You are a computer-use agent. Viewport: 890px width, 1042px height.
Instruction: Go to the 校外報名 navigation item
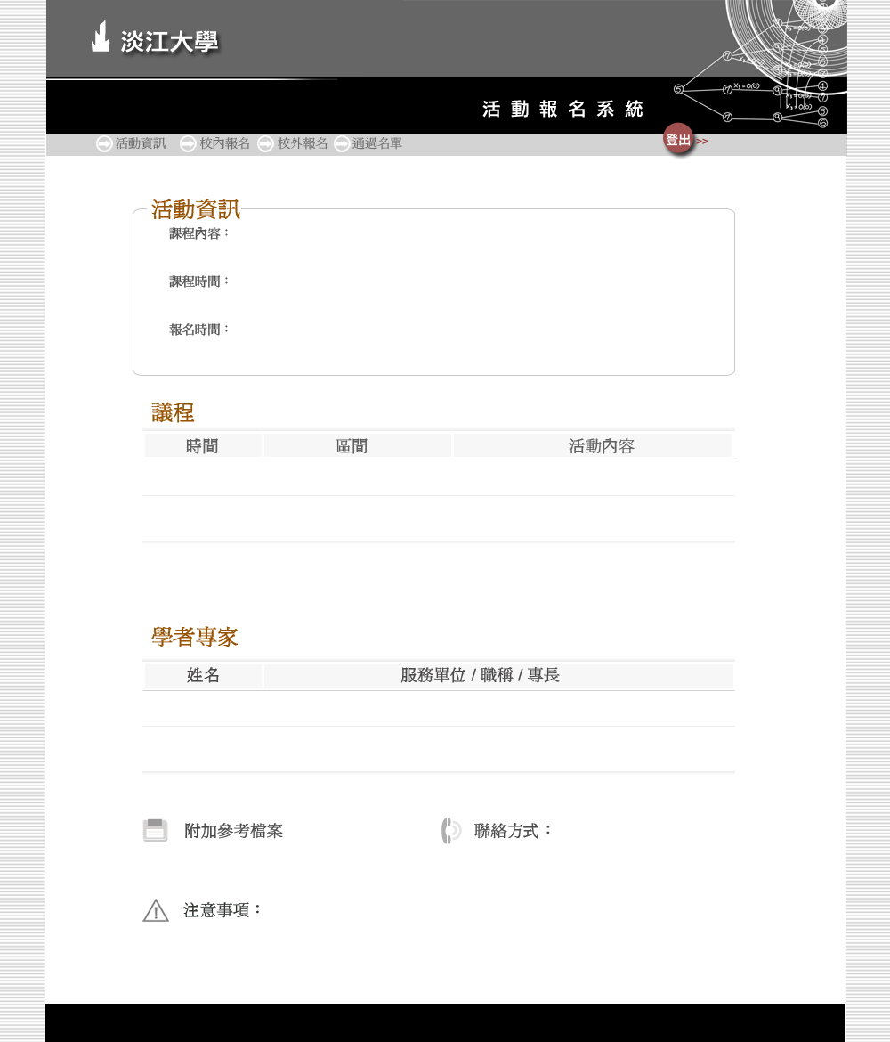tap(303, 143)
